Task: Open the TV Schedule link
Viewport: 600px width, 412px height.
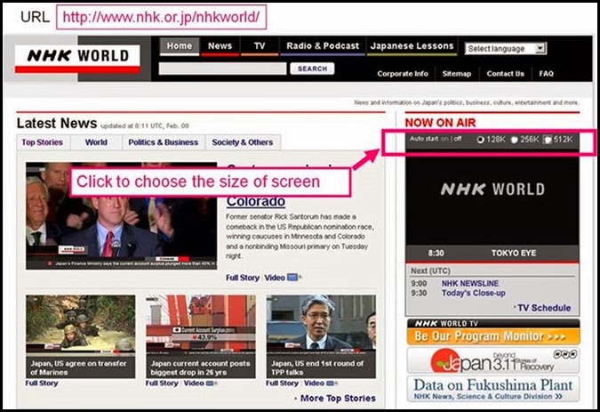Action: [544, 308]
